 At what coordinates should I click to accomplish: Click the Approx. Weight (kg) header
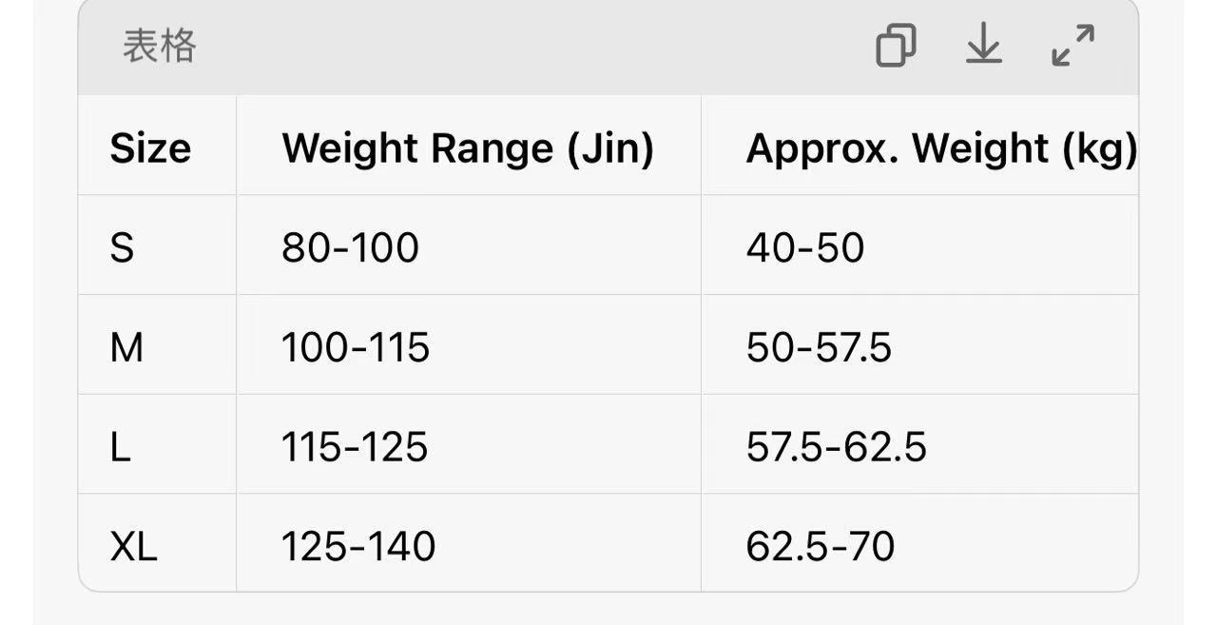coord(940,148)
